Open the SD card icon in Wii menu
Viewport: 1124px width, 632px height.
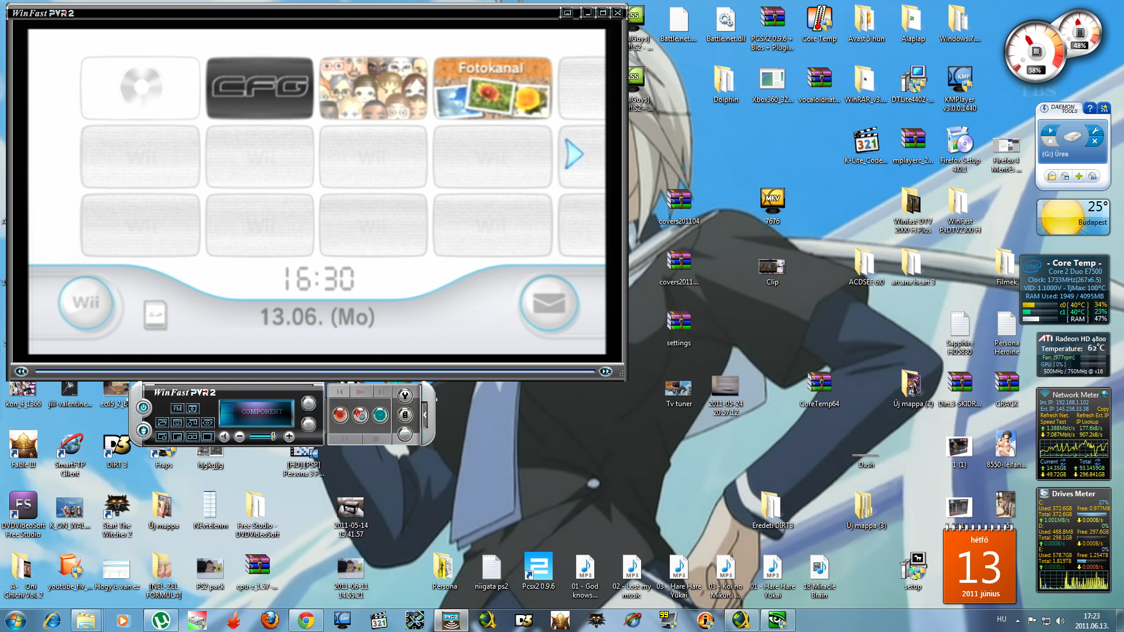155,315
